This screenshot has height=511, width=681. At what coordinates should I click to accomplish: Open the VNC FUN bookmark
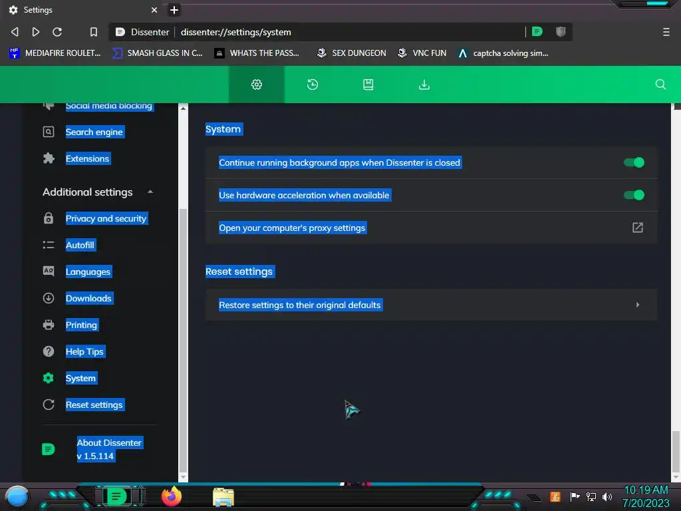pos(422,53)
